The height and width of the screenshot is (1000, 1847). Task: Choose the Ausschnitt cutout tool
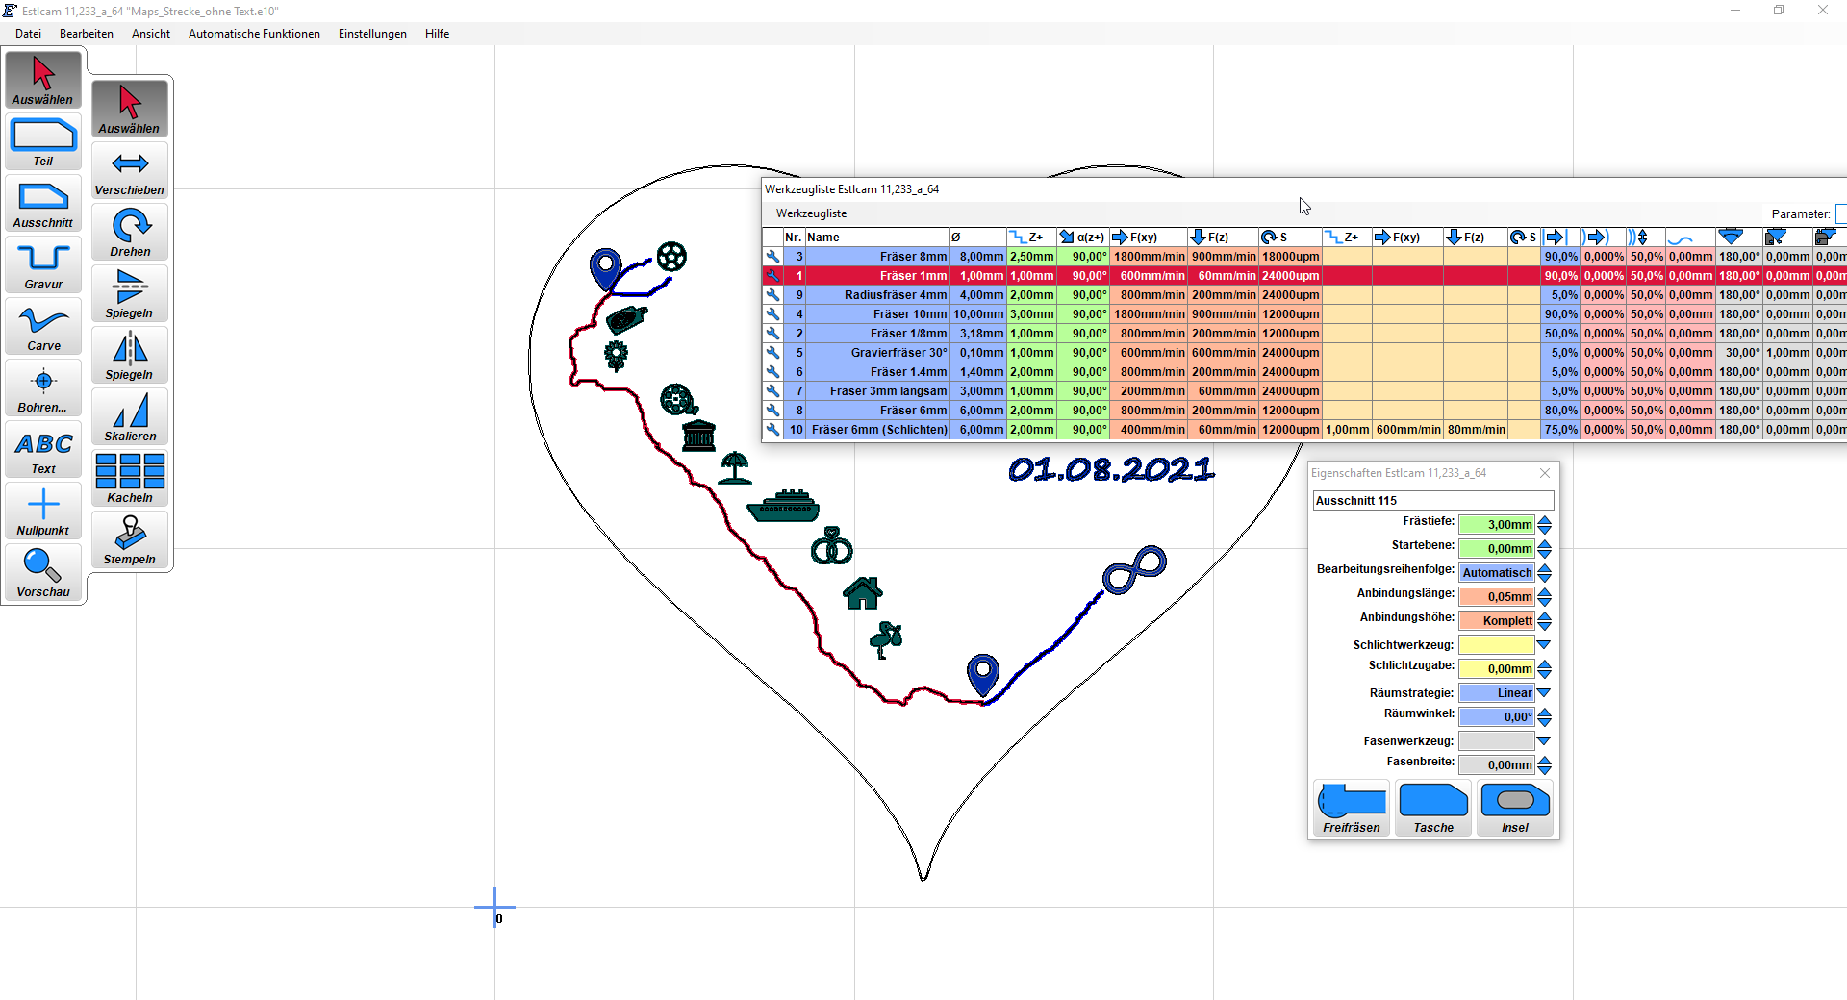pyautogui.click(x=43, y=203)
